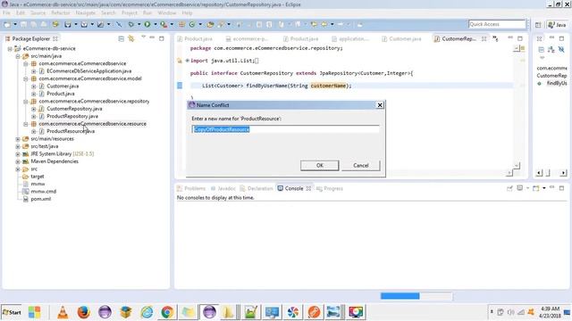Close the Name Conflict dialog
The height and width of the screenshot is (321, 572).
[380, 105]
